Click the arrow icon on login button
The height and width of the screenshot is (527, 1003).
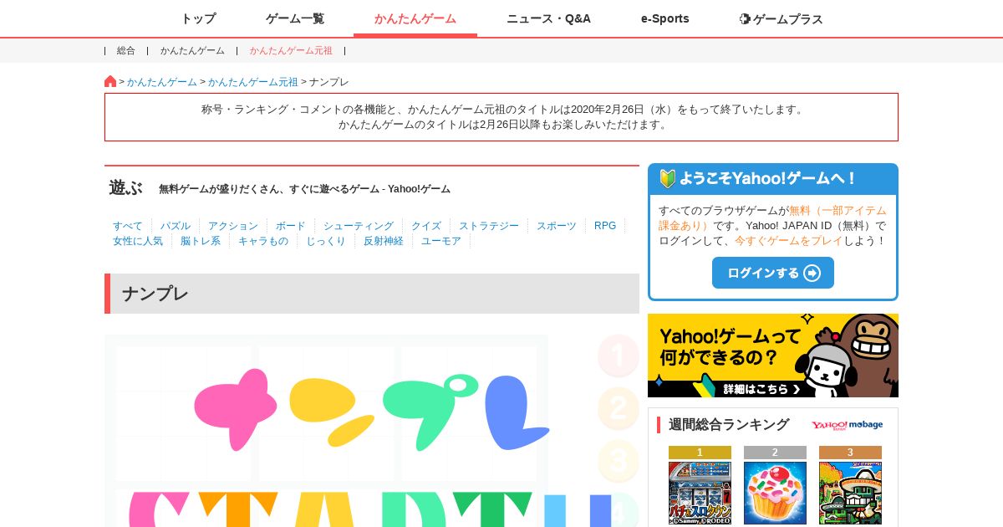coord(812,273)
